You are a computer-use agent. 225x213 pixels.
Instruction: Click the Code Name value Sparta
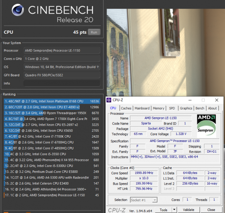(146, 123)
